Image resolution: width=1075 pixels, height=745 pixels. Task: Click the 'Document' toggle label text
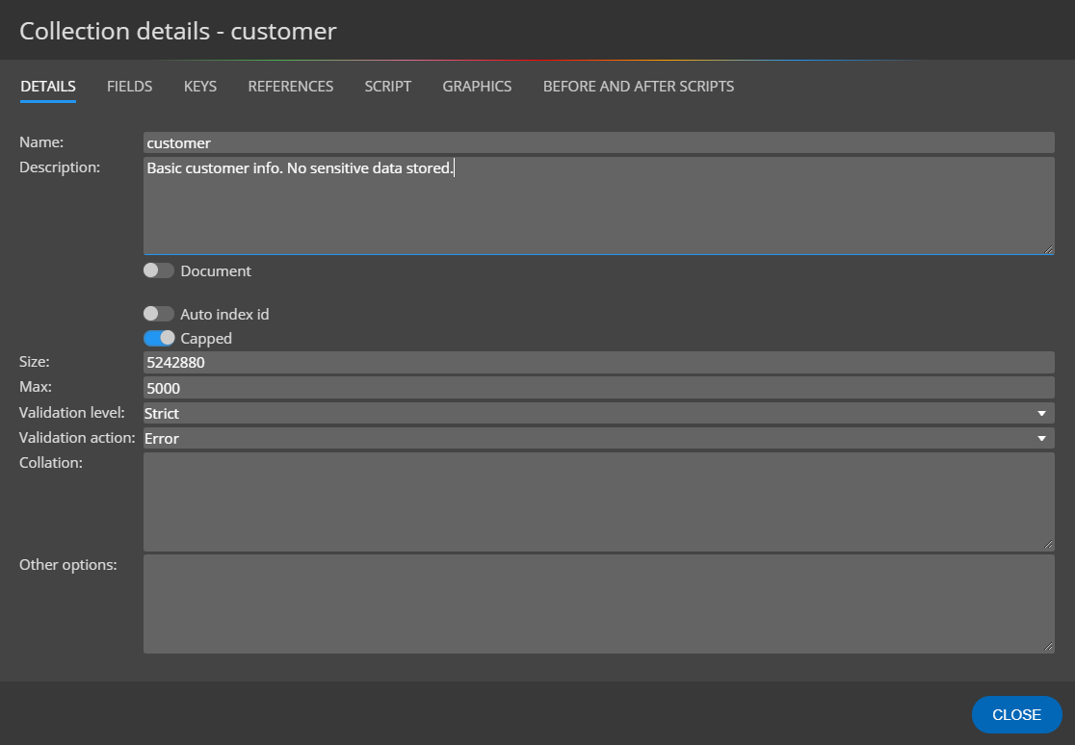215,271
